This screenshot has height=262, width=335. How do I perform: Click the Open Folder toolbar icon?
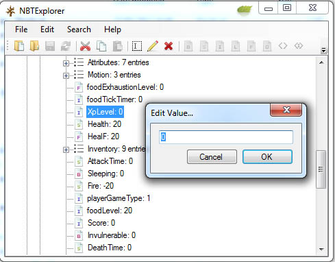[34, 46]
